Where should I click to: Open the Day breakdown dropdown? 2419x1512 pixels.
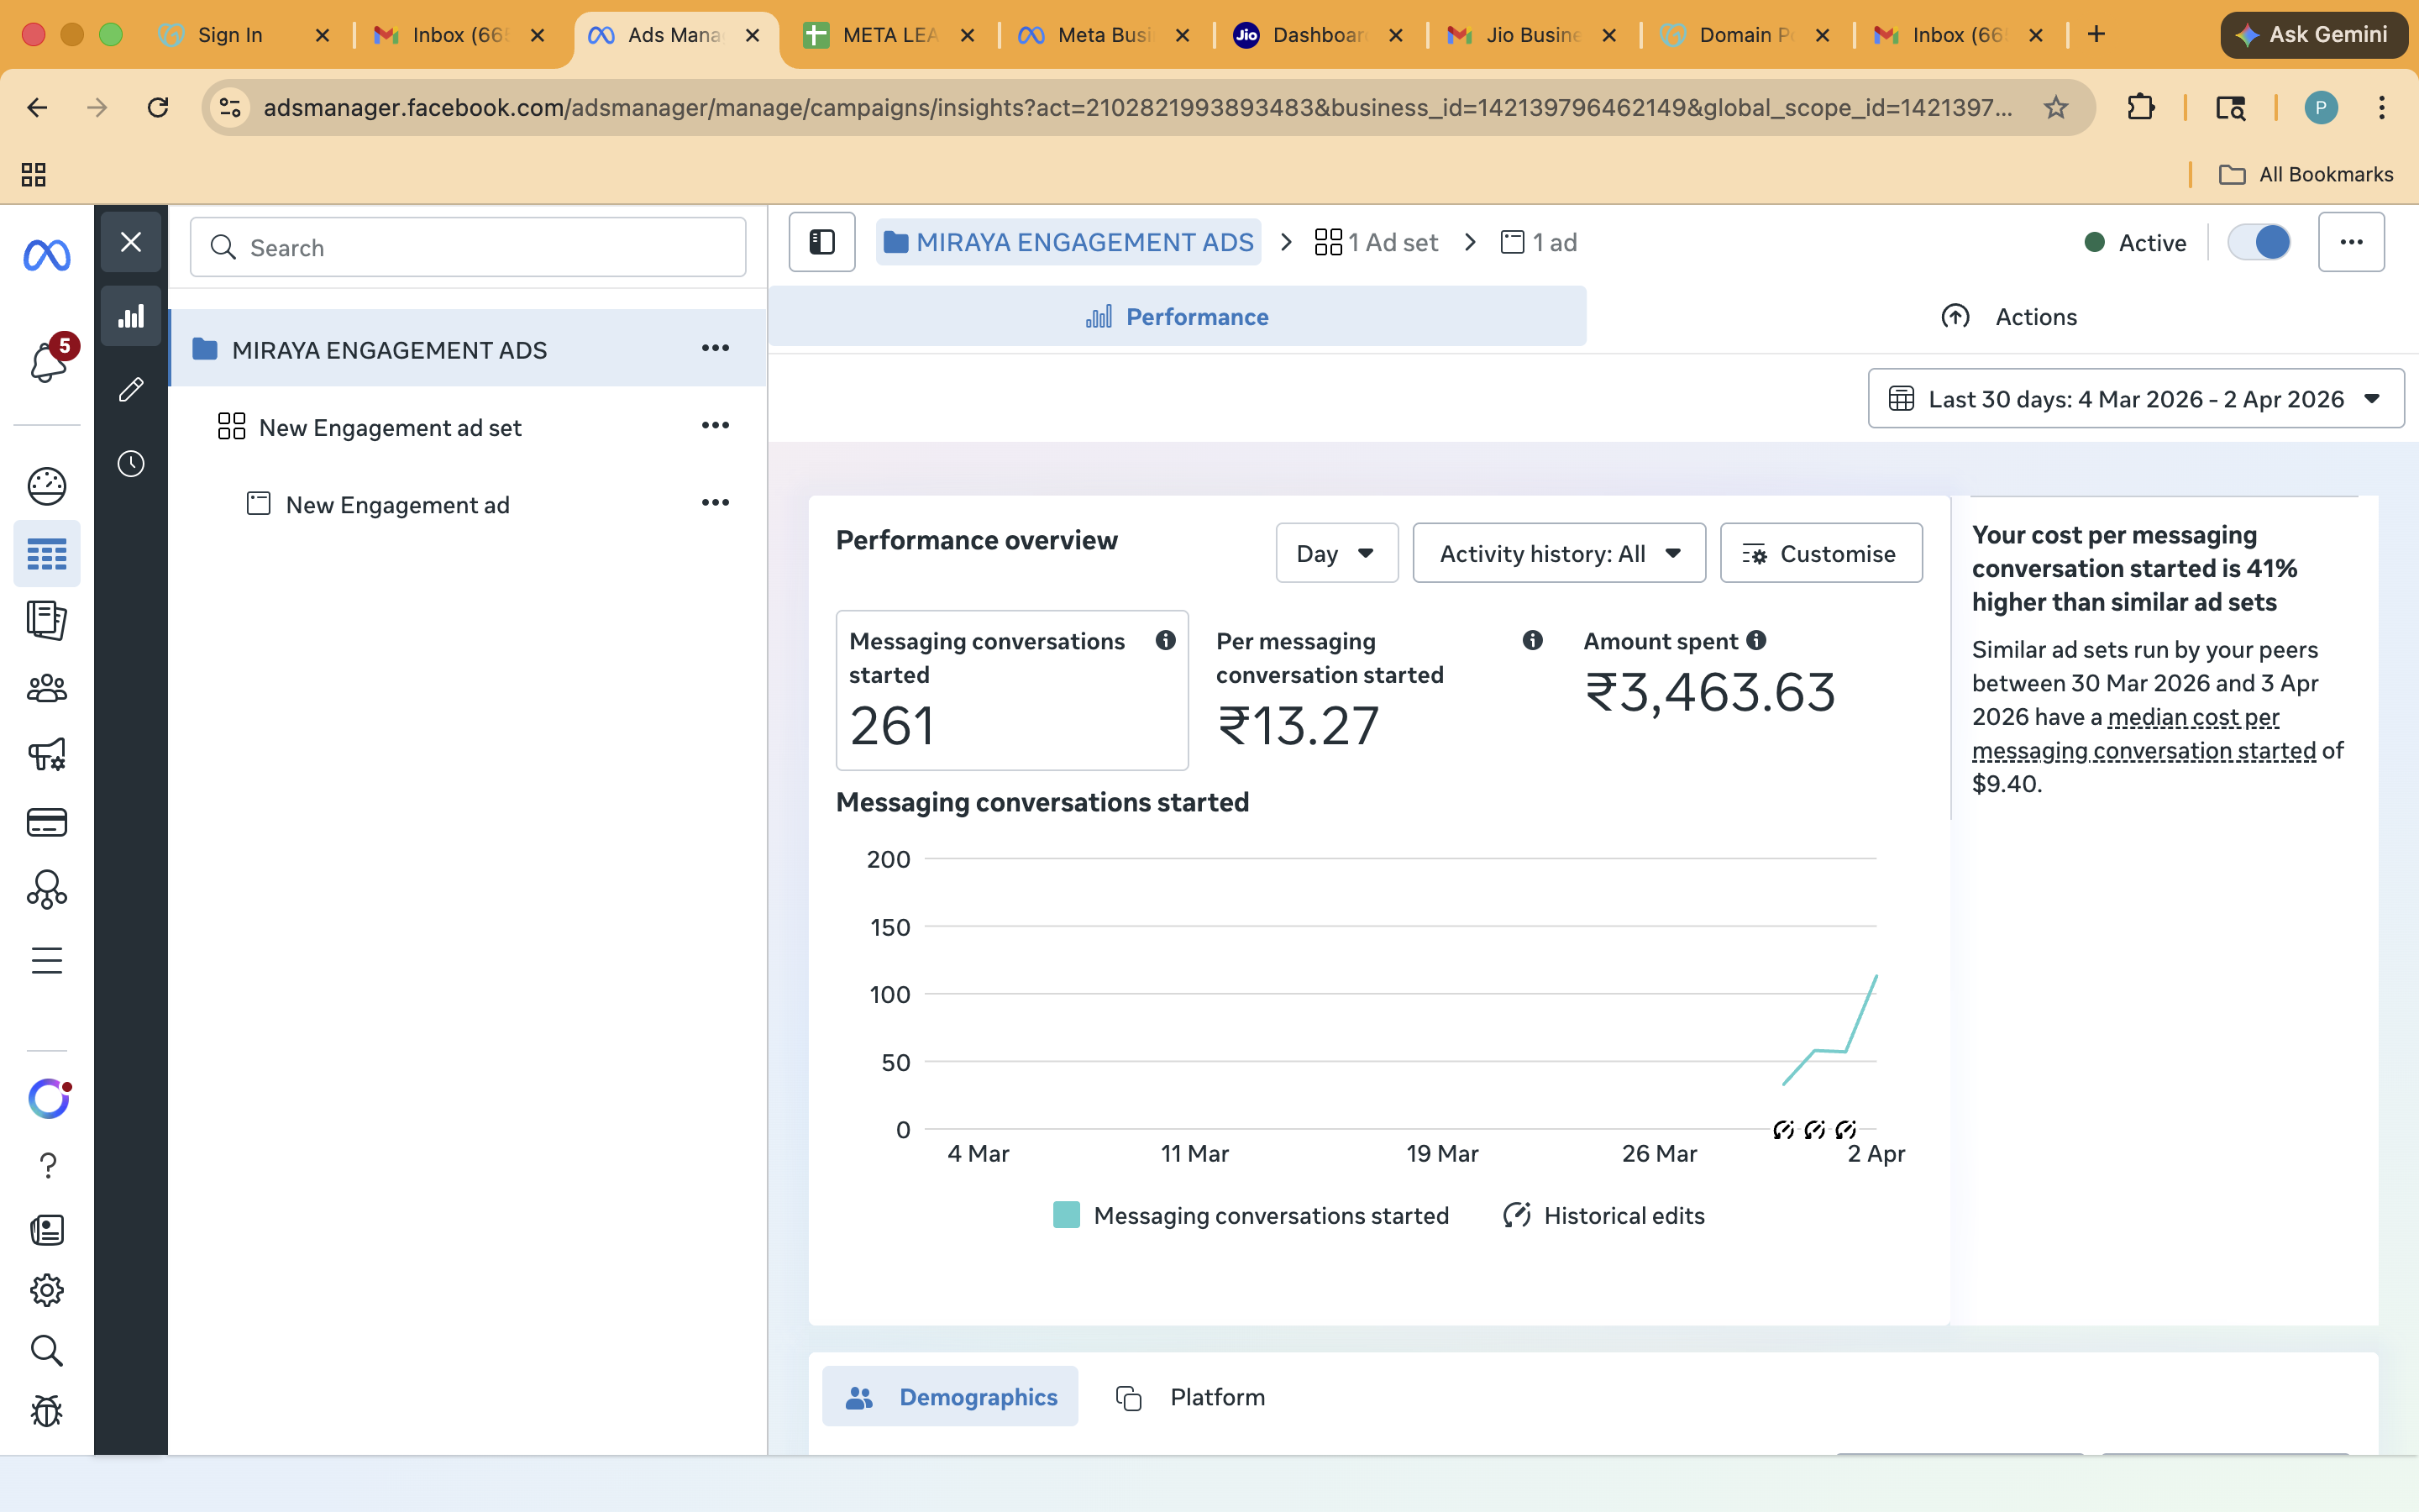tap(1336, 553)
